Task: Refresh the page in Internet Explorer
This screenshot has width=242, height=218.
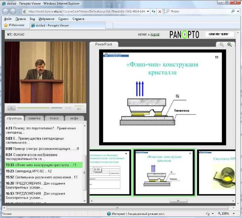Action: pos(153,11)
